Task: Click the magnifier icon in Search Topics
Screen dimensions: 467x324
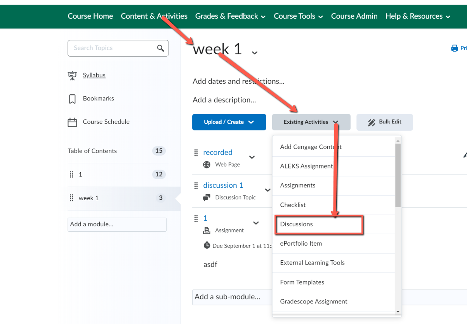Action: [x=160, y=48]
